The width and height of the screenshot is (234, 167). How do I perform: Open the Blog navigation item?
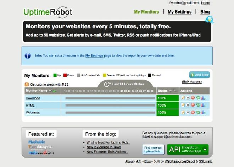tap(205, 12)
